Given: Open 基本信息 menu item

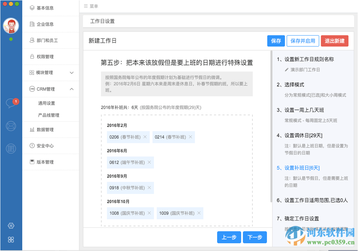Looking at the screenshot, I should pyautogui.click(x=51, y=8).
